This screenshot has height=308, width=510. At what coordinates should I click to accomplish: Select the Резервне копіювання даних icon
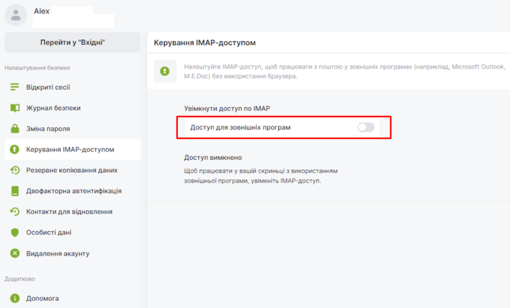(15, 170)
